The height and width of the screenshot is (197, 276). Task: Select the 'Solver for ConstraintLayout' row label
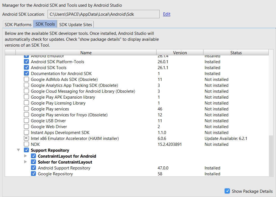[65, 162]
